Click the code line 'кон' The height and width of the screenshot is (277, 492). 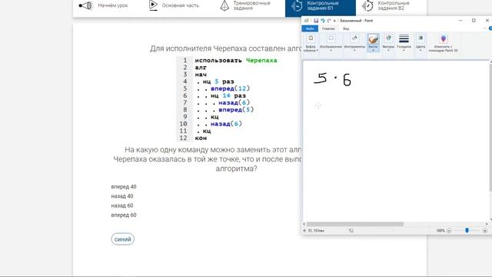click(201, 138)
